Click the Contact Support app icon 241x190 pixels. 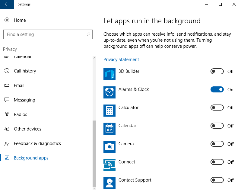coord(109,183)
